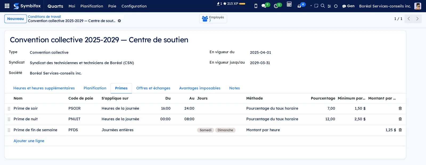Open the phone icon in top bar
This screenshot has height=165, width=426.
tap(256, 6)
